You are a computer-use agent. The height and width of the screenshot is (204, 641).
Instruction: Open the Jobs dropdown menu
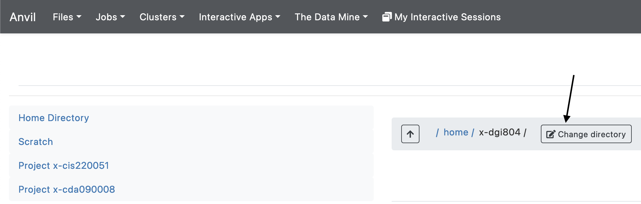pos(110,17)
